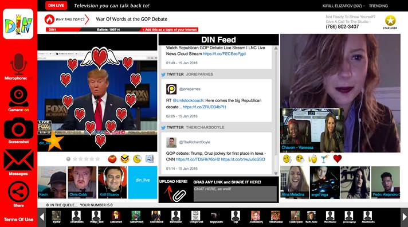Turn off the Camera in sidebar

[x=18, y=96]
